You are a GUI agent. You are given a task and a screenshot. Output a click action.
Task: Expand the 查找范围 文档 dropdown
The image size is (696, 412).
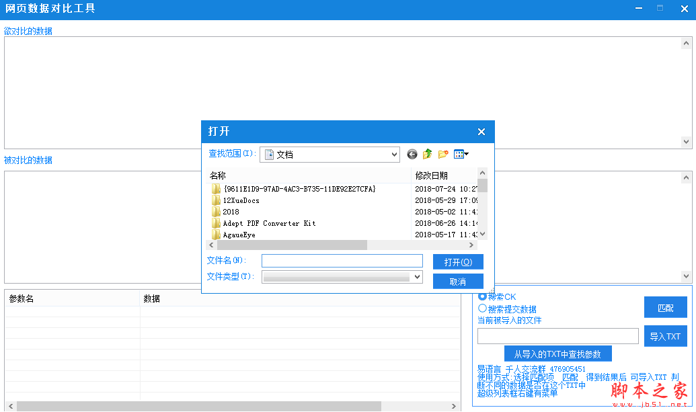point(393,155)
